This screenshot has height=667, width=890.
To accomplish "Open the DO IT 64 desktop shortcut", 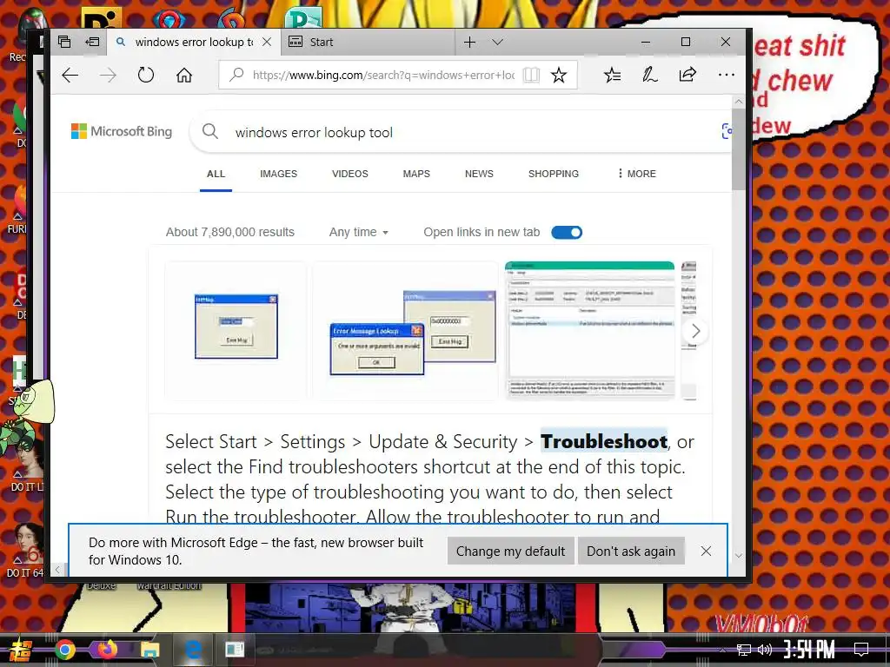I will click(x=23, y=550).
